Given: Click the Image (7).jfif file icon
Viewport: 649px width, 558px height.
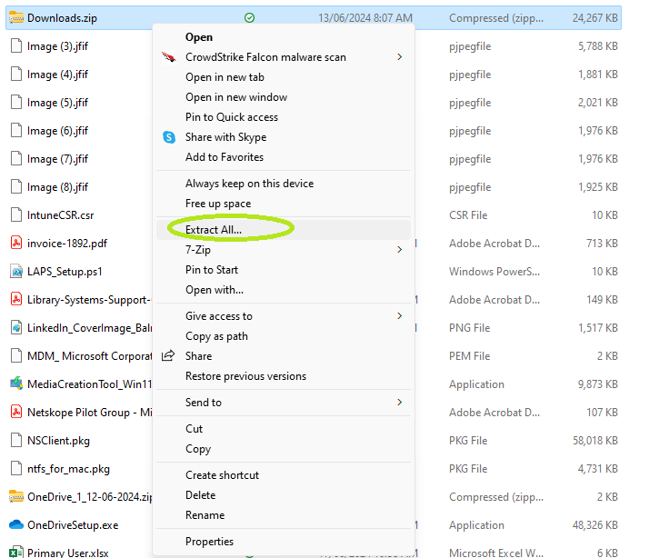Looking at the screenshot, I should pos(16,158).
